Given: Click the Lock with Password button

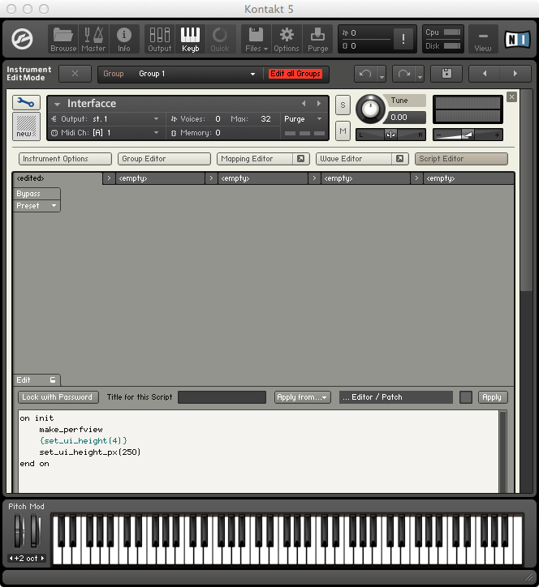Looking at the screenshot, I should pyautogui.click(x=58, y=397).
